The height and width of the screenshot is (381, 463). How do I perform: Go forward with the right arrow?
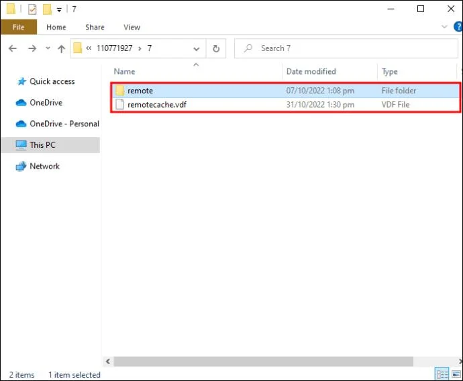[32, 48]
